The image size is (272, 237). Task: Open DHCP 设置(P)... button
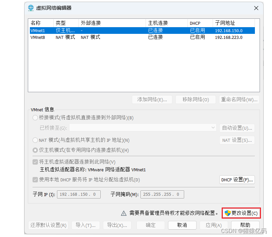tap(237, 180)
